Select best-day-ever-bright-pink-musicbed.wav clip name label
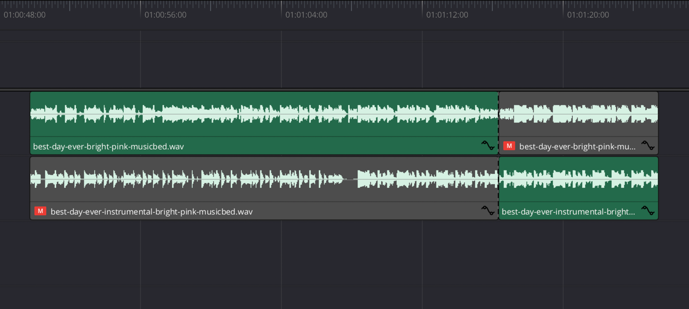This screenshot has width=689, height=309. click(108, 146)
